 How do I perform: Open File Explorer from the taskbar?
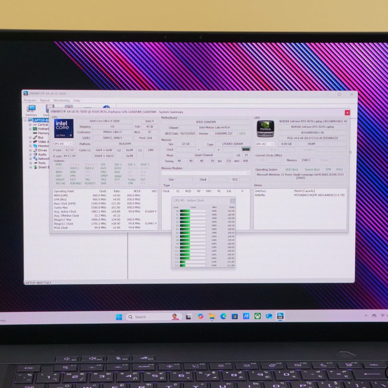212,316
